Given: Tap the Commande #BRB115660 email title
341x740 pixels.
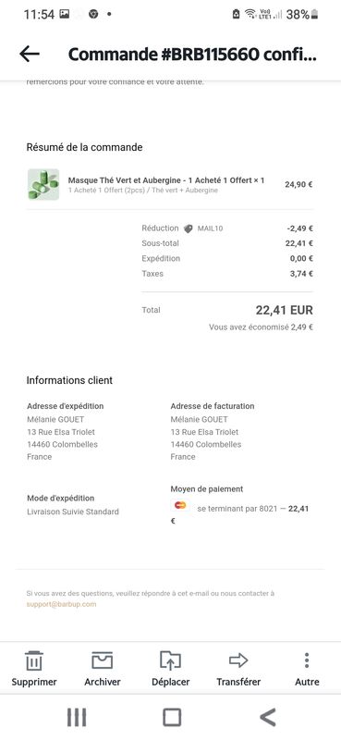Looking at the screenshot, I should [192, 55].
